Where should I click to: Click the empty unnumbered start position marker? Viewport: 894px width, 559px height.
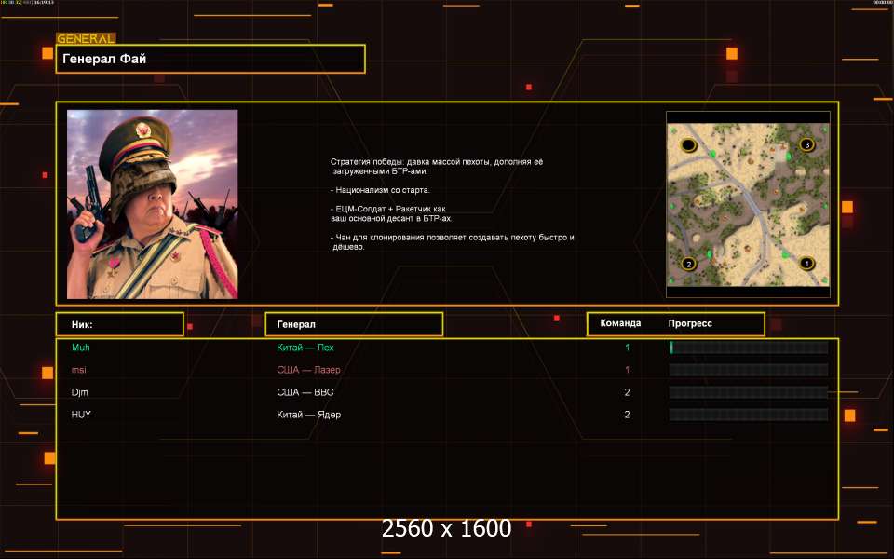click(x=688, y=144)
